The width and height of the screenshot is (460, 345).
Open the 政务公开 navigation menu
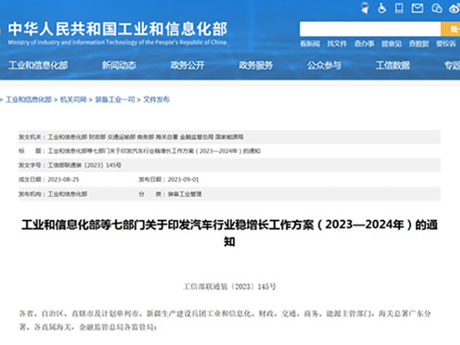pos(187,65)
